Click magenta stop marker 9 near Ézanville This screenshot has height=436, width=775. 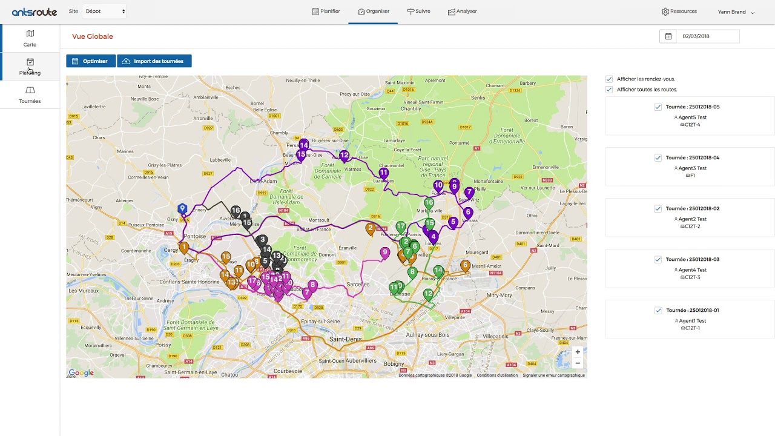(x=384, y=253)
